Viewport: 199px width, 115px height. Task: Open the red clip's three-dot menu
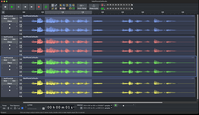point(193,37)
